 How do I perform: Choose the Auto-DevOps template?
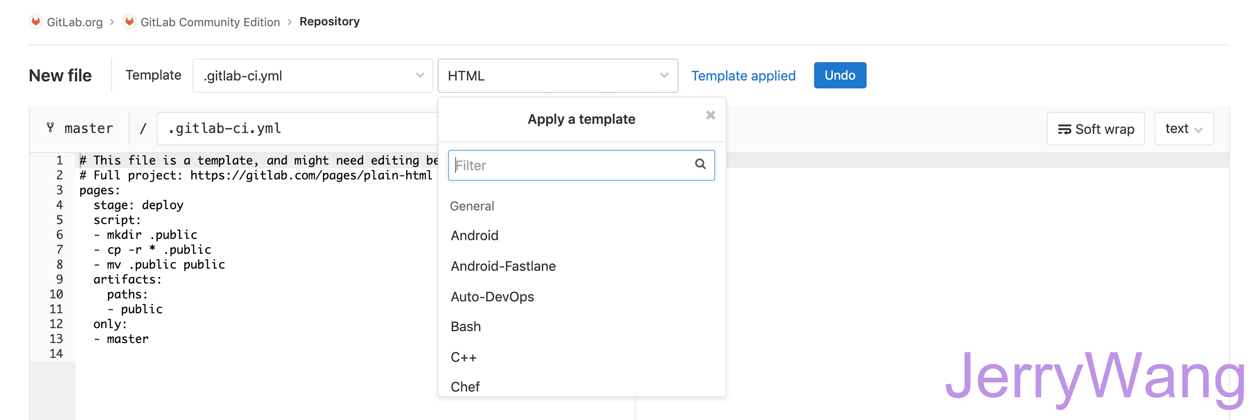coord(492,297)
